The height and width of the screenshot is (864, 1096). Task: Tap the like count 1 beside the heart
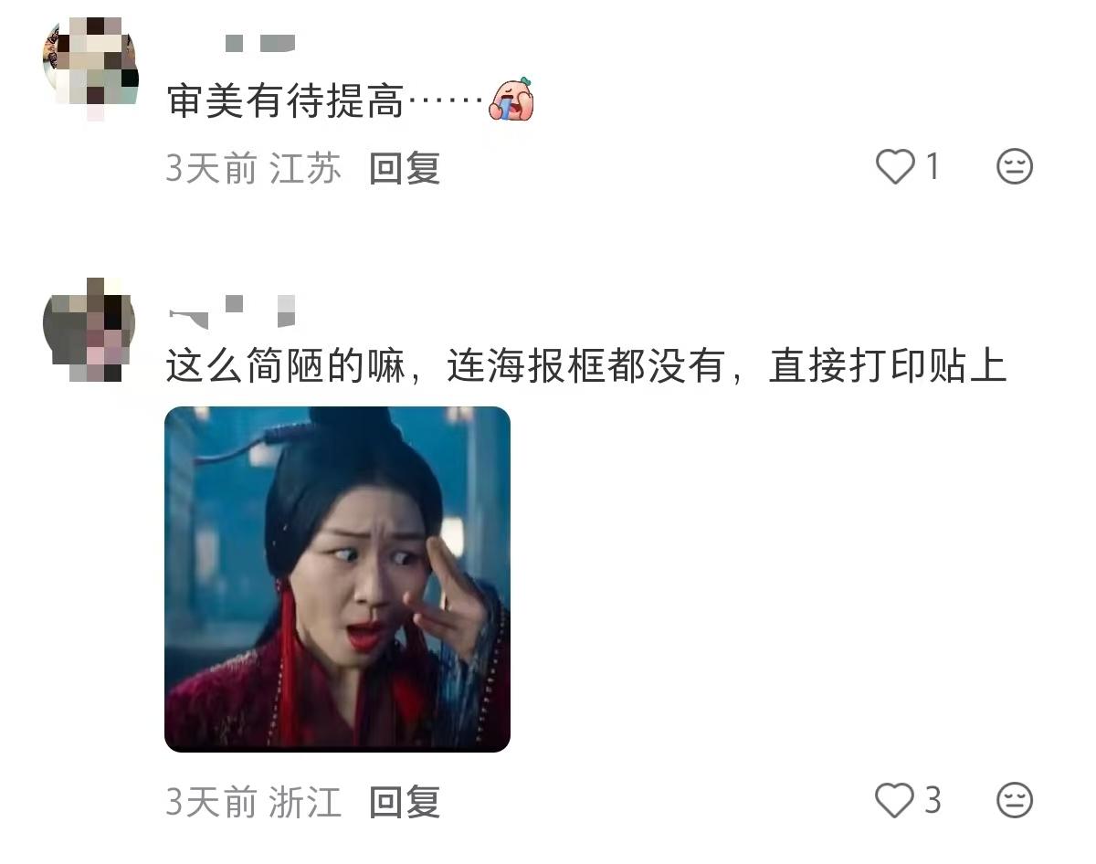(x=933, y=167)
